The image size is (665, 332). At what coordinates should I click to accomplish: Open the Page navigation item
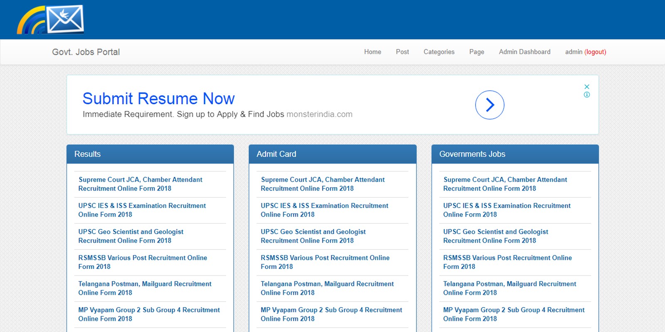[476, 52]
